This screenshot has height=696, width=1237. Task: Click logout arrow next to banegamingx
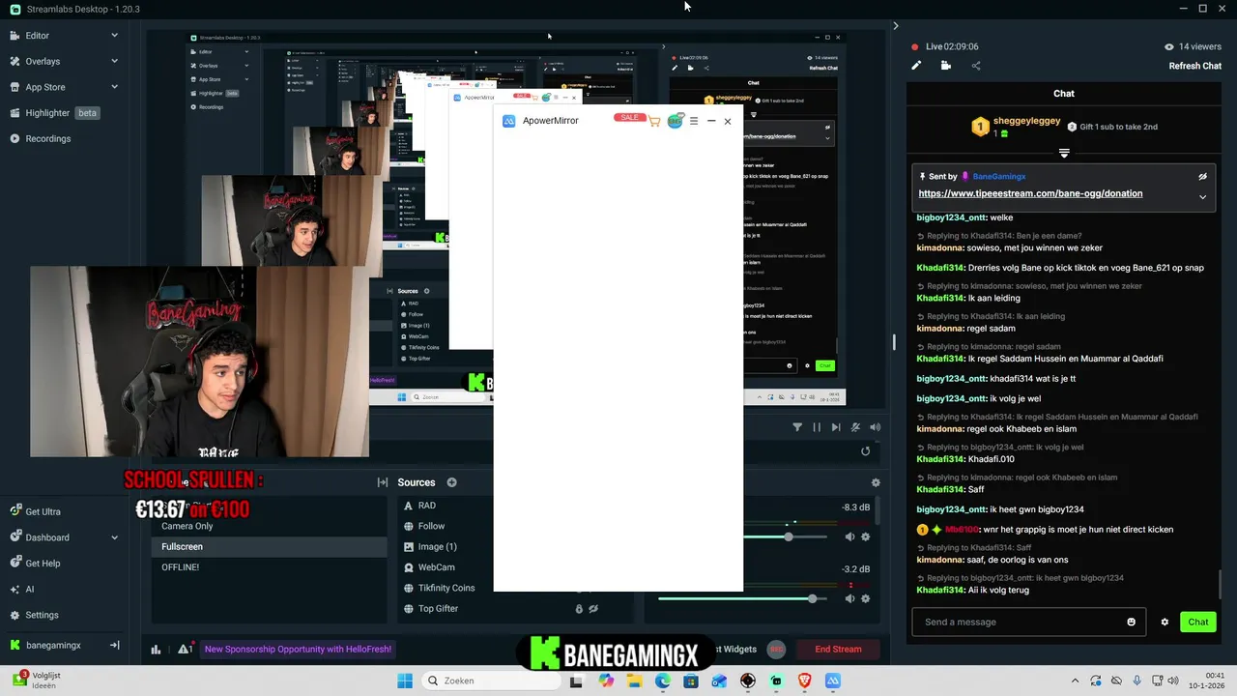click(114, 645)
